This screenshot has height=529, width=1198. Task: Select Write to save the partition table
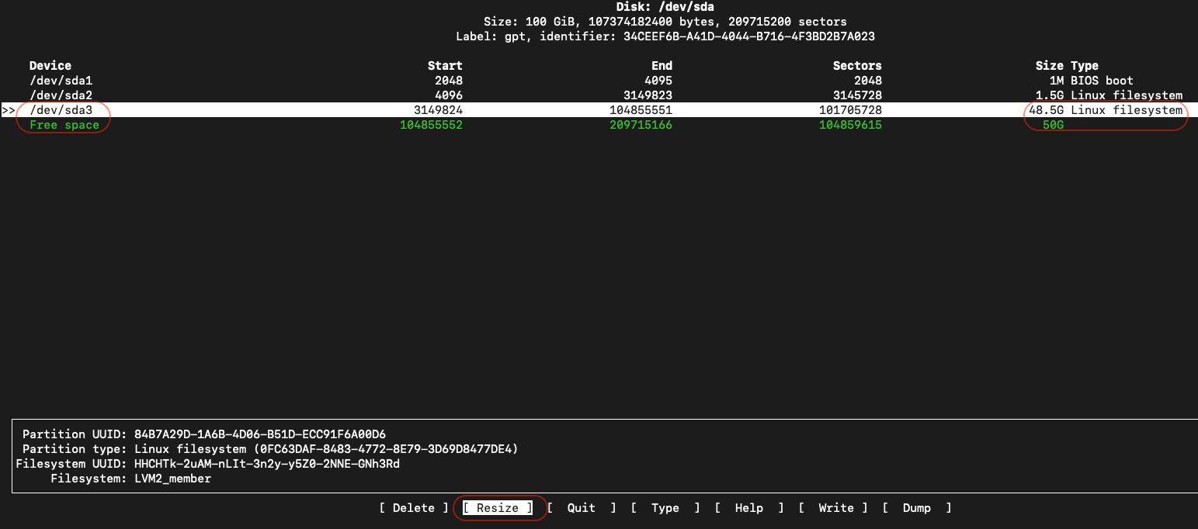tap(835, 508)
